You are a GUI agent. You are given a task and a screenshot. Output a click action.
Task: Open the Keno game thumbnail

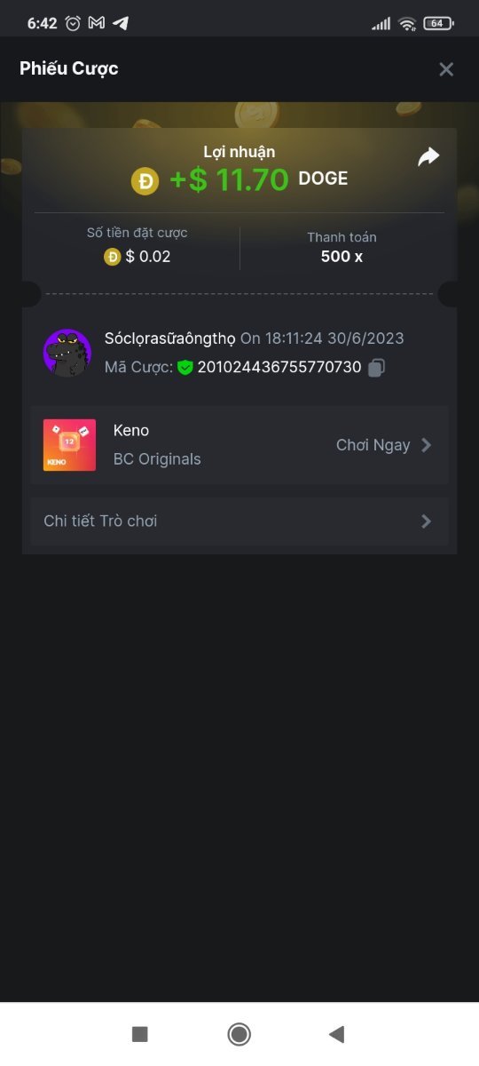(x=69, y=445)
